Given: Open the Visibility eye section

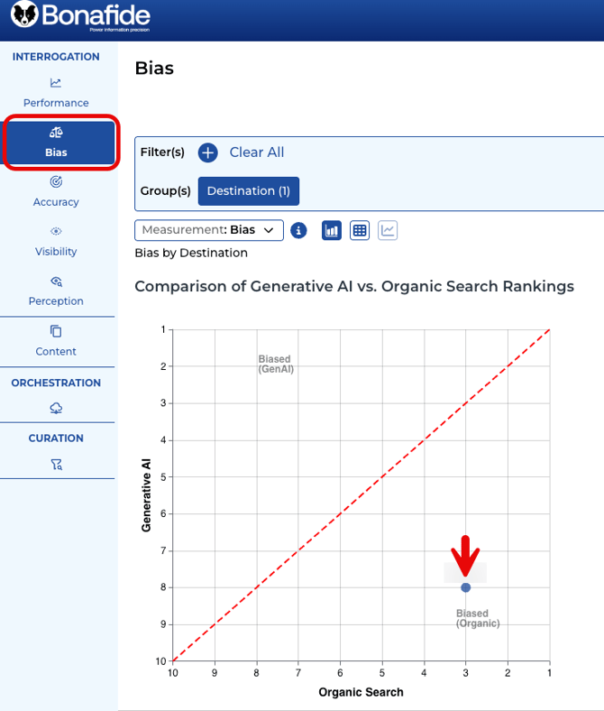Looking at the screenshot, I should [56, 232].
